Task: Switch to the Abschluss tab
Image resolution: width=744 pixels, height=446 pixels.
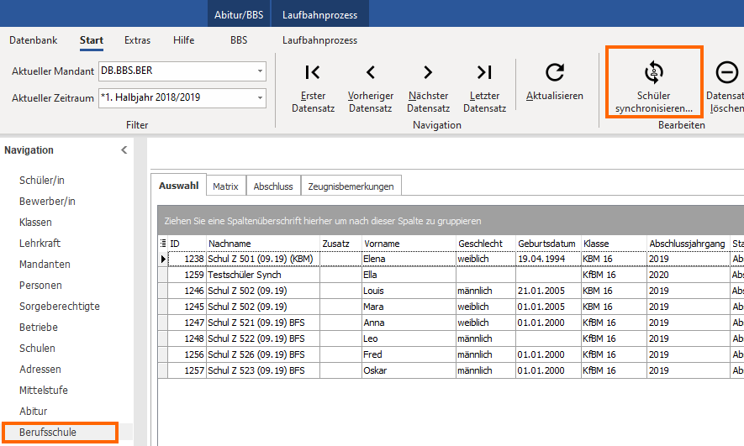Action: (273, 186)
